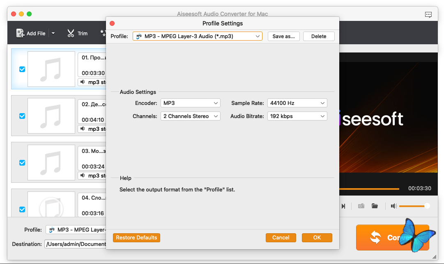The width and height of the screenshot is (444, 264).
Task: Click the preview total time 00:03:30
Action: pos(420,188)
